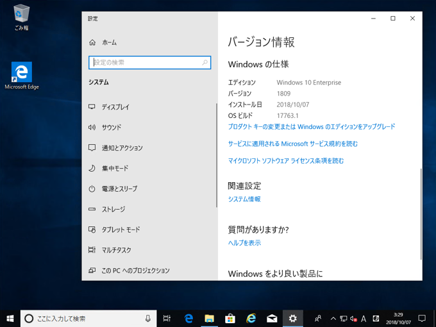Open the Windows Start menu
The width and height of the screenshot is (436, 327).
click(10, 319)
